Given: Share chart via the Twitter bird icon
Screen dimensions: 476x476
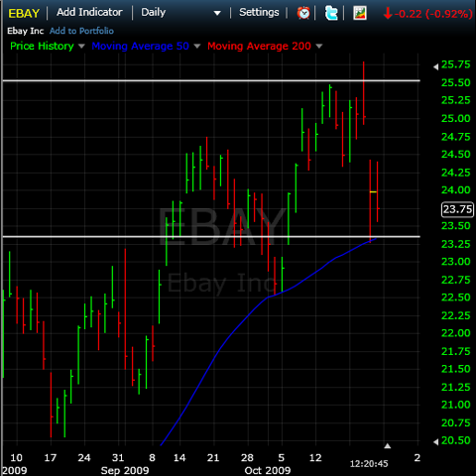Looking at the screenshot, I should tap(331, 13).
